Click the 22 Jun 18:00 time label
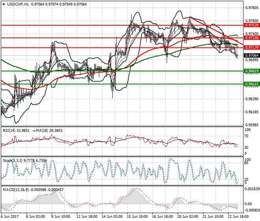The width and height of the screenshot is (260, 221). pos(238,217)
